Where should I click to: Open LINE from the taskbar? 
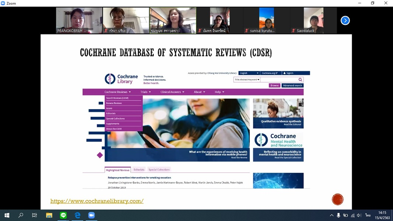[63, 215]
